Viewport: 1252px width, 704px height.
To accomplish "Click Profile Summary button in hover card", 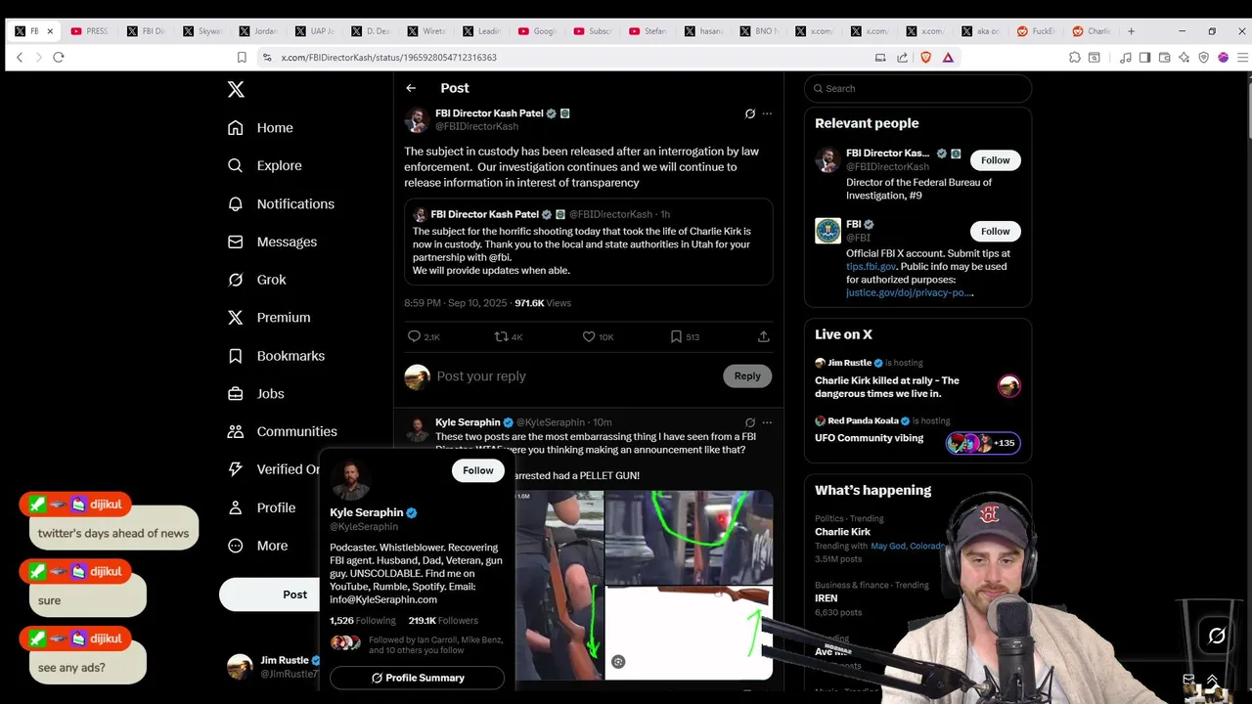I will [x=417, y=678].
